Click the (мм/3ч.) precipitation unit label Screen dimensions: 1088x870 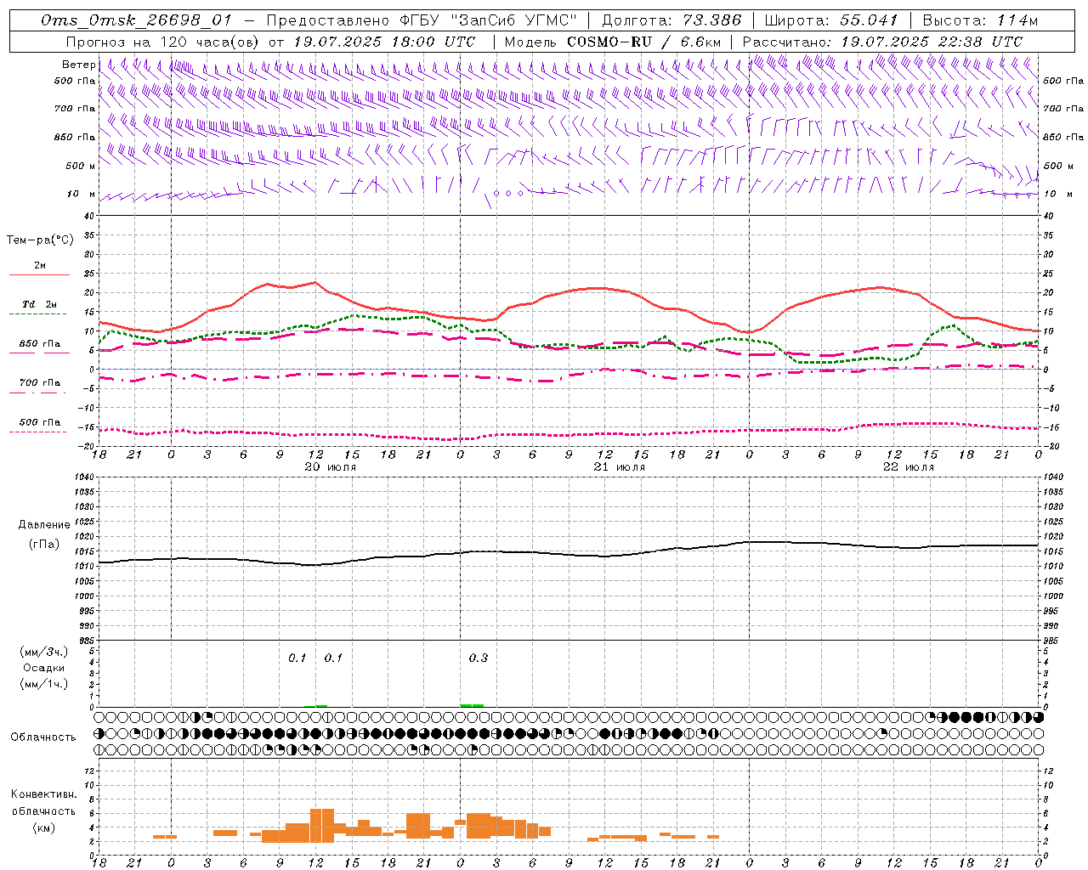coord(44,652)
